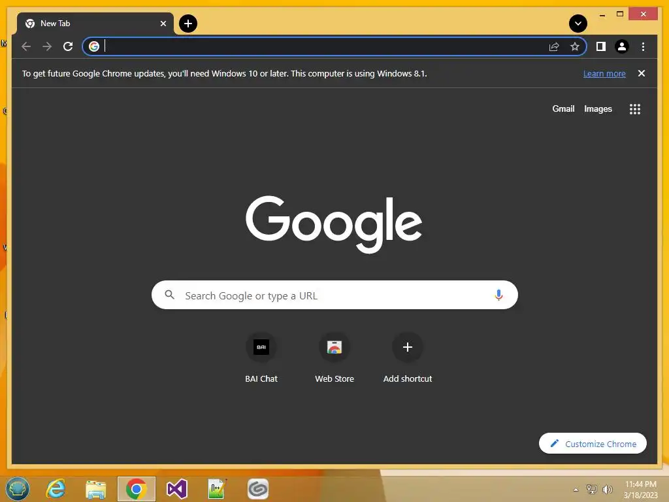
Task: Launch Internet Explorer from the taskbar
Action: click(x=56, y=489)
